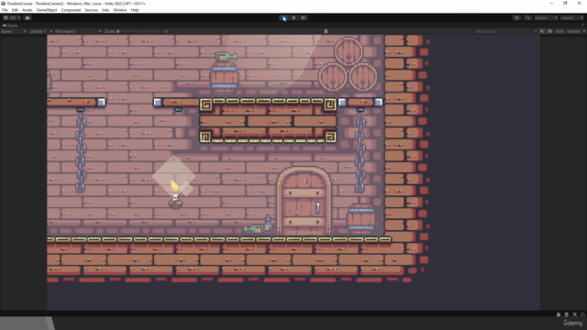The image size is (587, 330).
Task: Open the Window menu
Action: [x=120, y=10]
